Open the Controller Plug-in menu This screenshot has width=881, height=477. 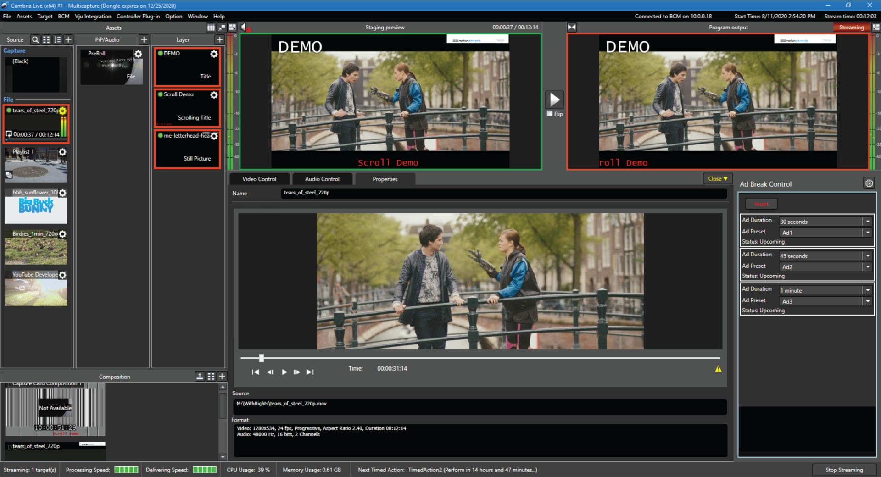[138, 16]
